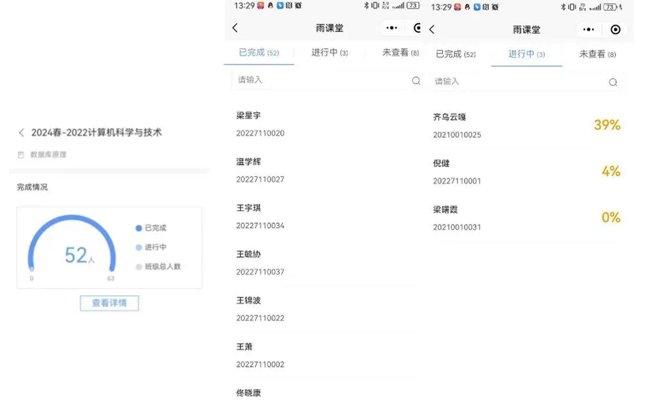The image size is (656, 404).
Task: Click the 雨课堂 title on the in-progress screen
Action: (x=527, y=29)
